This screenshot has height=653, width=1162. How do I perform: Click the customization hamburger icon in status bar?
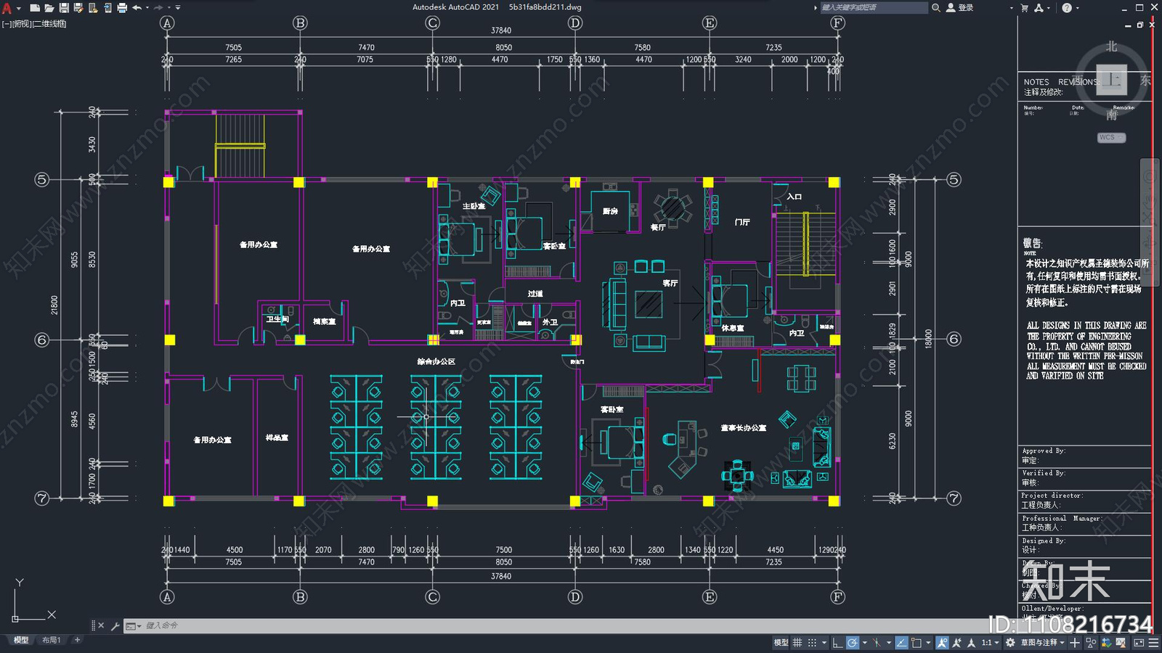pyautogui.click(x=1153, y=642)
